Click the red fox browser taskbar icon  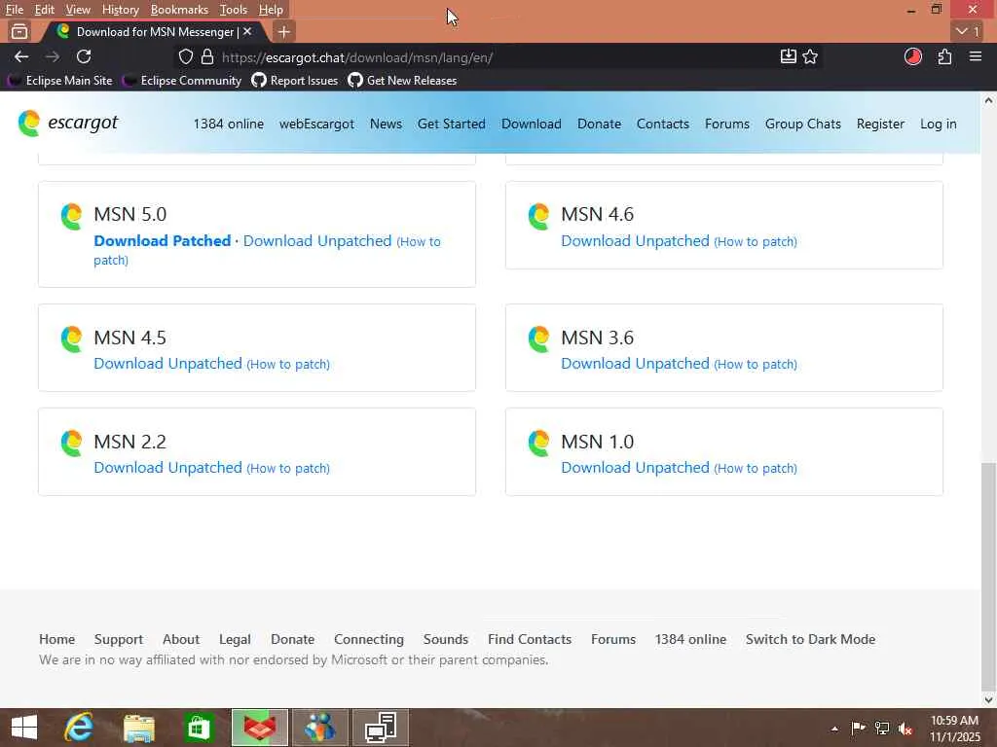[259, 728]
